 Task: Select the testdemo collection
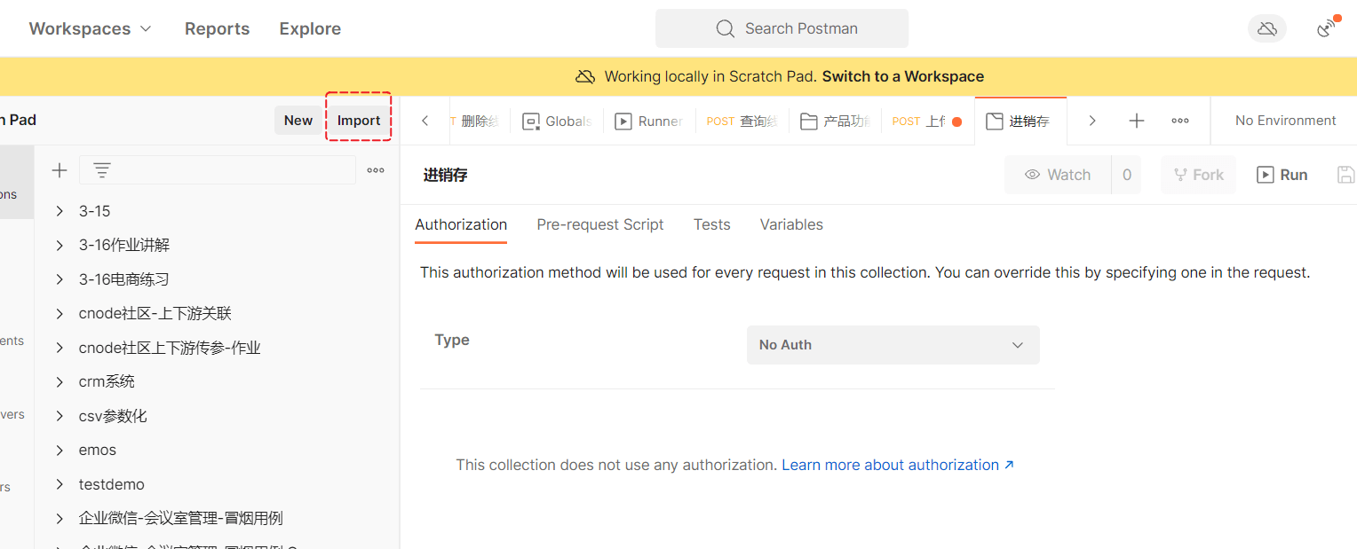(112, 484)
